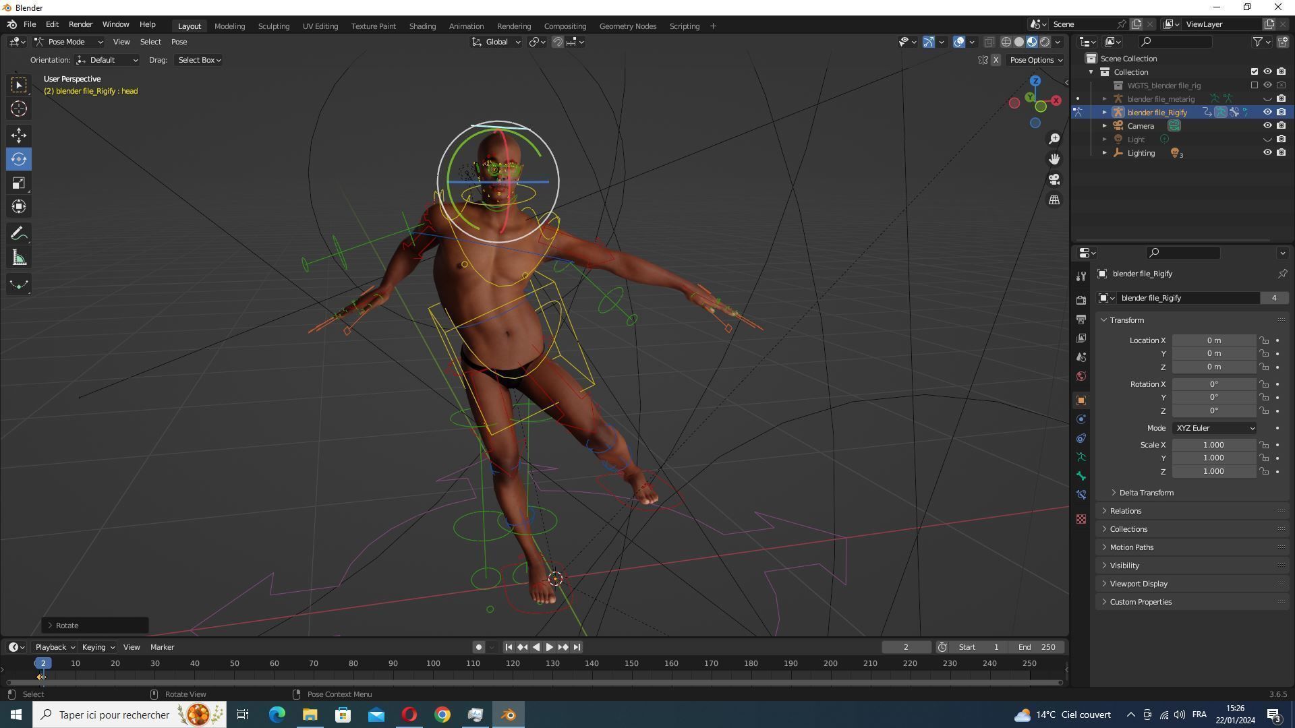The image size is (1295, 728).
Task: Toggle camera view icon in viewport
Action: tap(1054, 180)
